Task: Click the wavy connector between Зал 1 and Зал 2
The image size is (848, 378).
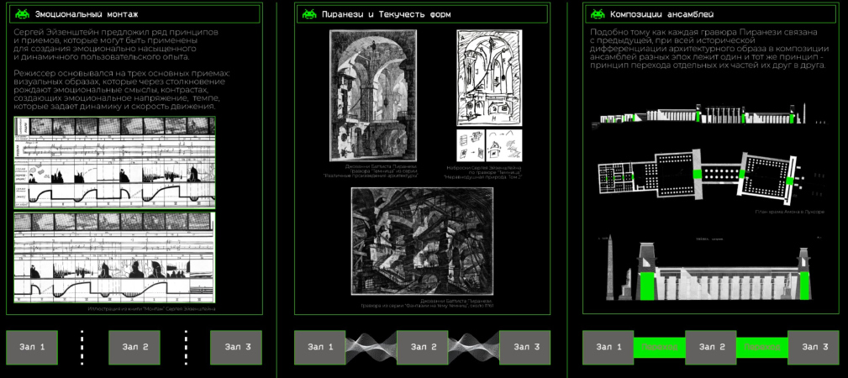Action: [371, 347]
